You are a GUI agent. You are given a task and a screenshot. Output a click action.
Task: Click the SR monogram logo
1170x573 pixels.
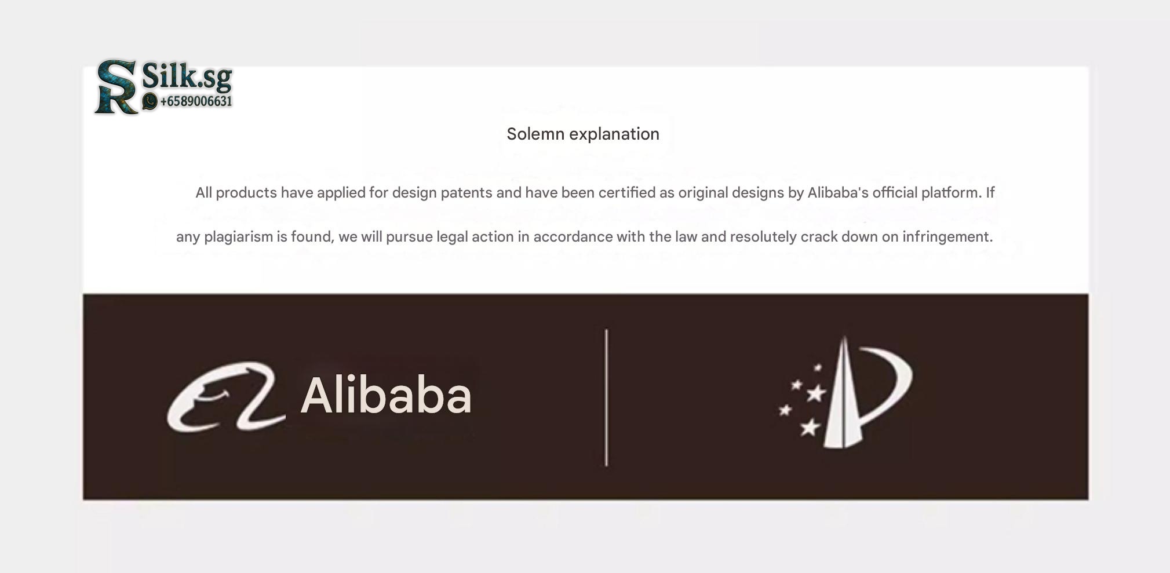pyautogui.click(x=116, y=86)
